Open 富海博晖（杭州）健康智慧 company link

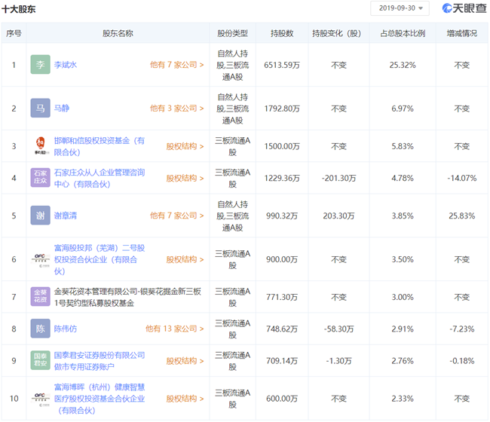100,399
